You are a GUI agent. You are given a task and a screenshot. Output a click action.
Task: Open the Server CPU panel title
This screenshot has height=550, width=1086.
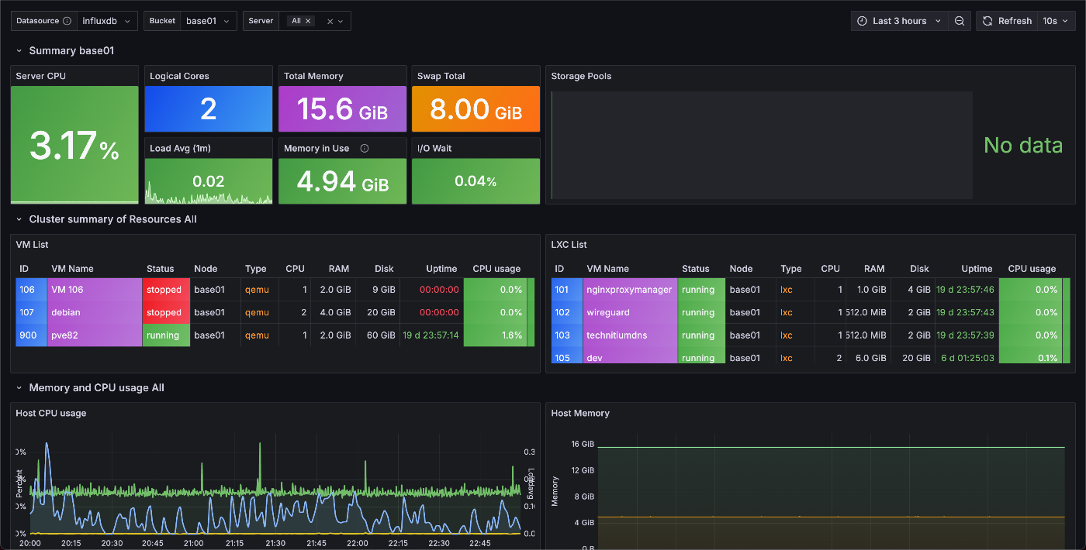click(x=40, y=76)
